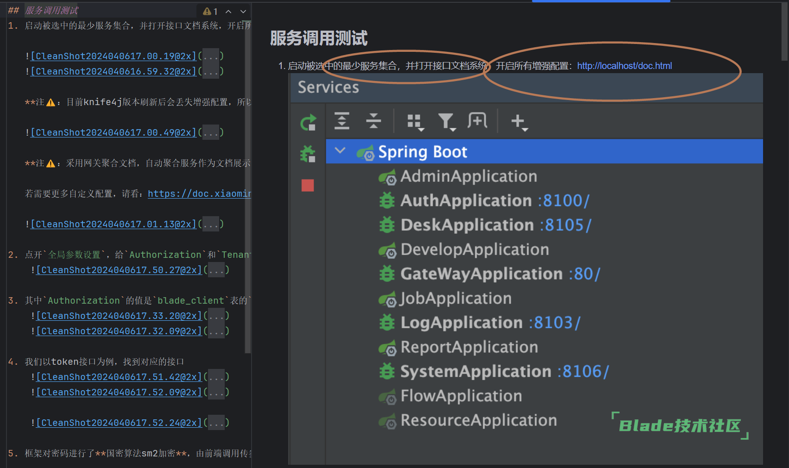Click the rerun services icon in Services panel
Screen dimensions: 789x468
pyautogui.click(x=308, y=122)
